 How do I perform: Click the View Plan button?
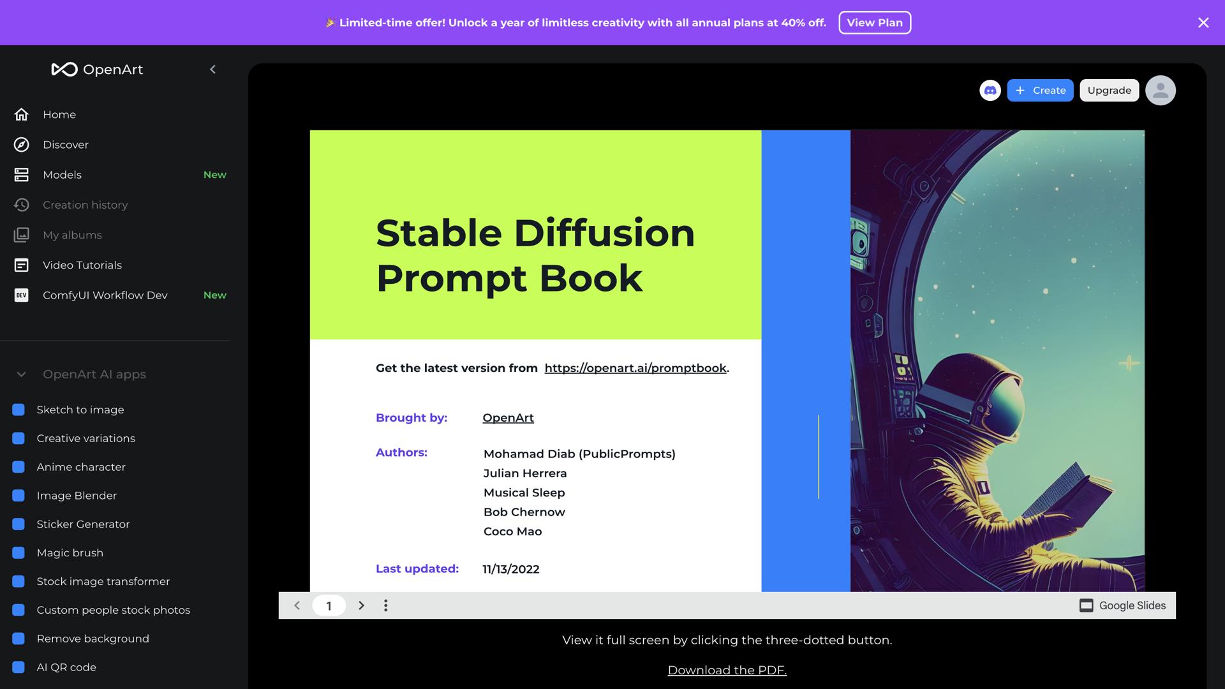875,22
